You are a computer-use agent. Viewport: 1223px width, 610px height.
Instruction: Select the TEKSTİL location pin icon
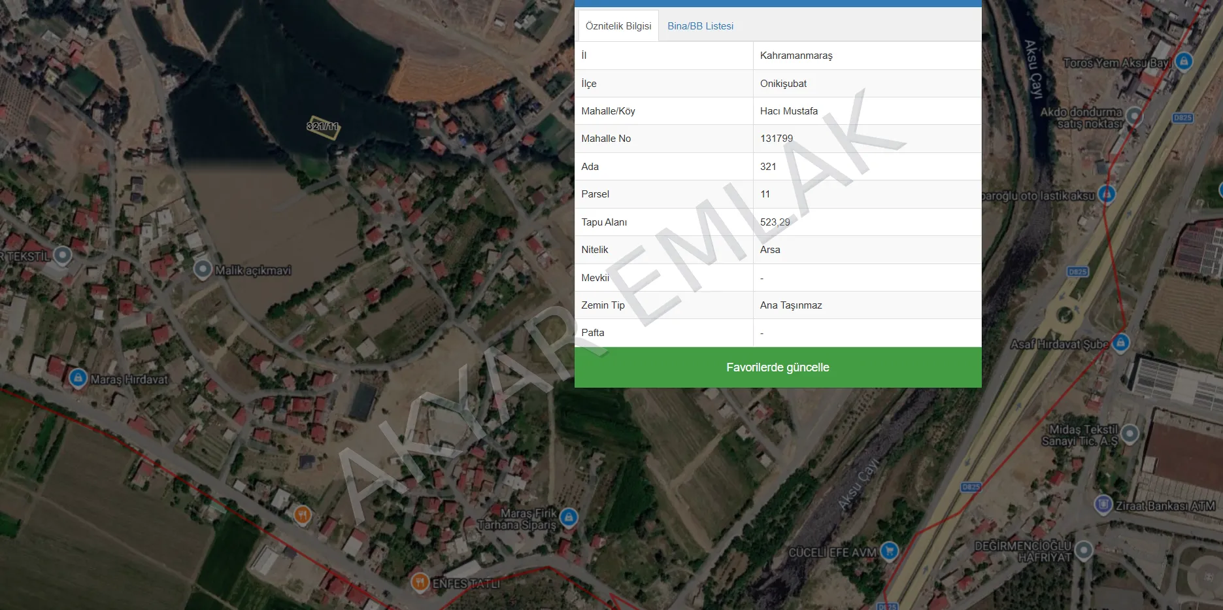(x=63, y=255)
